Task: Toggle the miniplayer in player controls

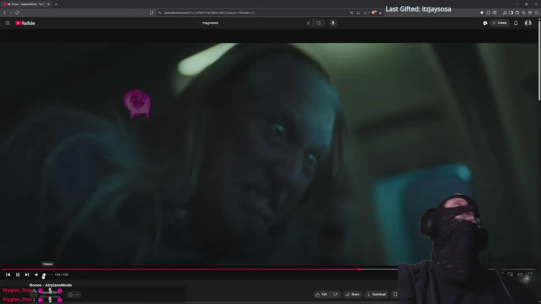Action: pyautogui.click(x=510, y=274)
